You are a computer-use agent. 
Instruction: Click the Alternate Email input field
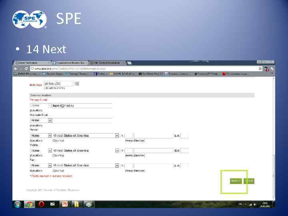(82, 121)
